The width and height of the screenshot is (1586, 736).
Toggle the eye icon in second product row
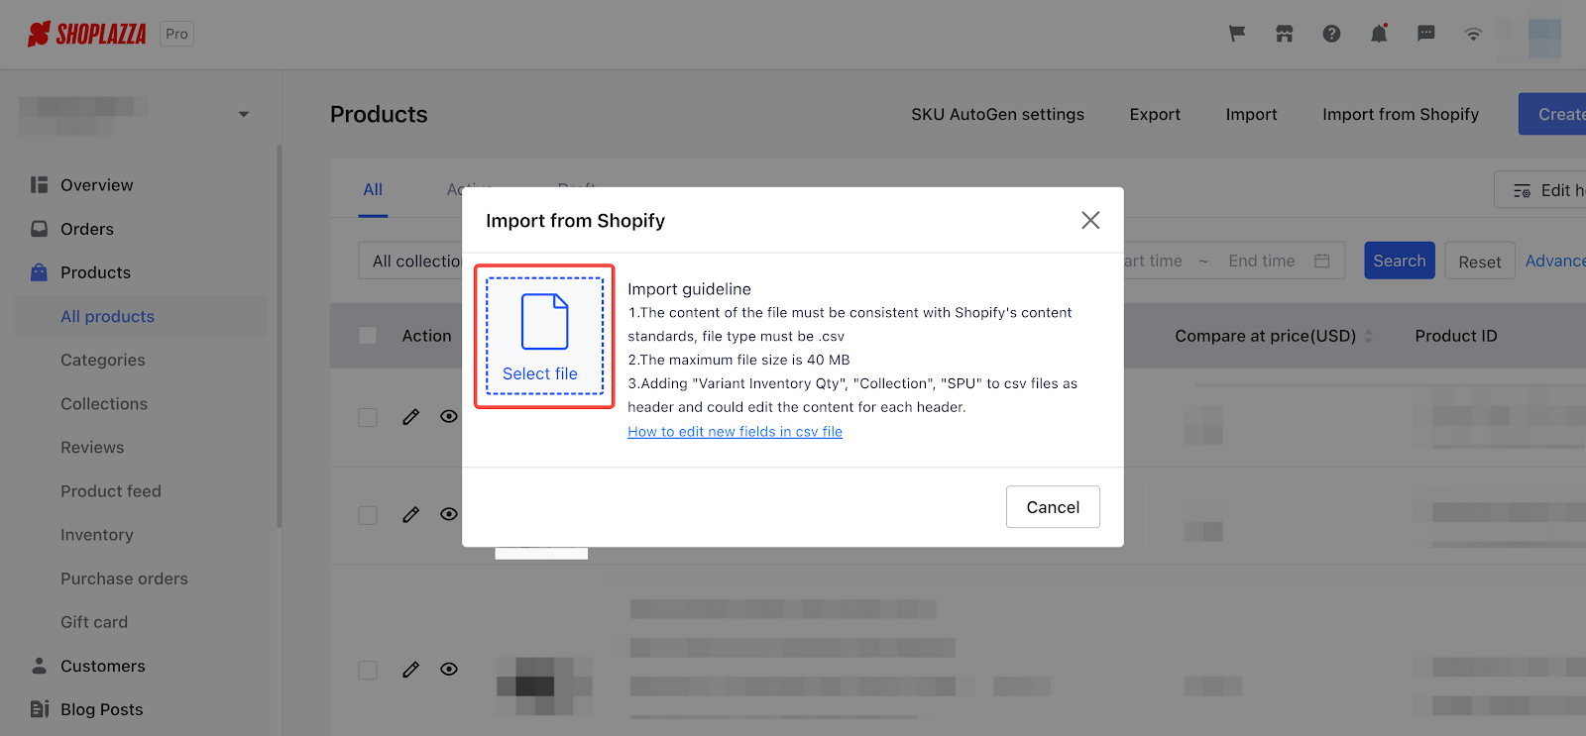[x=449, y=514]
